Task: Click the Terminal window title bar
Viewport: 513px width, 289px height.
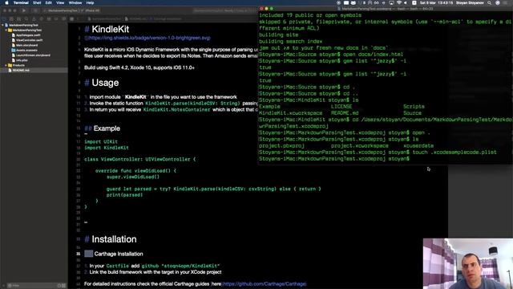Action: [386, 9]
